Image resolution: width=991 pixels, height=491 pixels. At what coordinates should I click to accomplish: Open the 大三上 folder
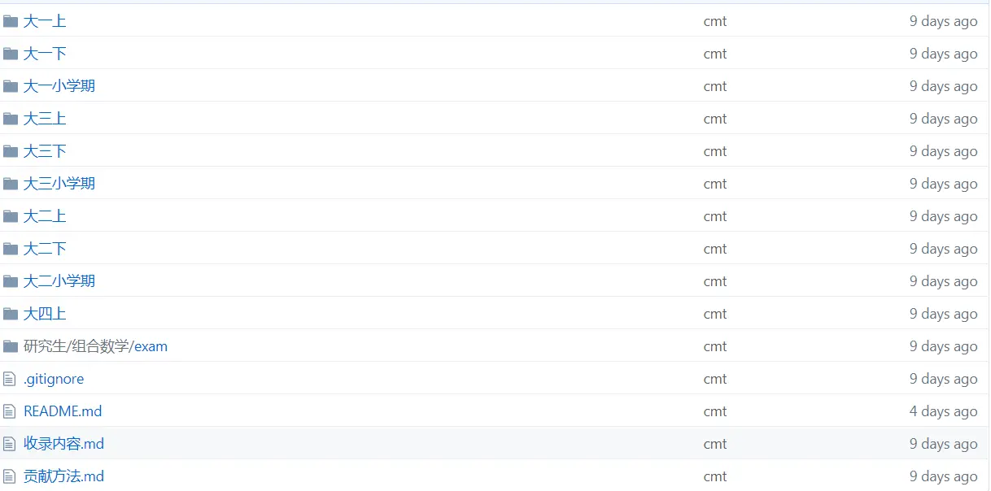pyautogui.click(x=45, y=119)
